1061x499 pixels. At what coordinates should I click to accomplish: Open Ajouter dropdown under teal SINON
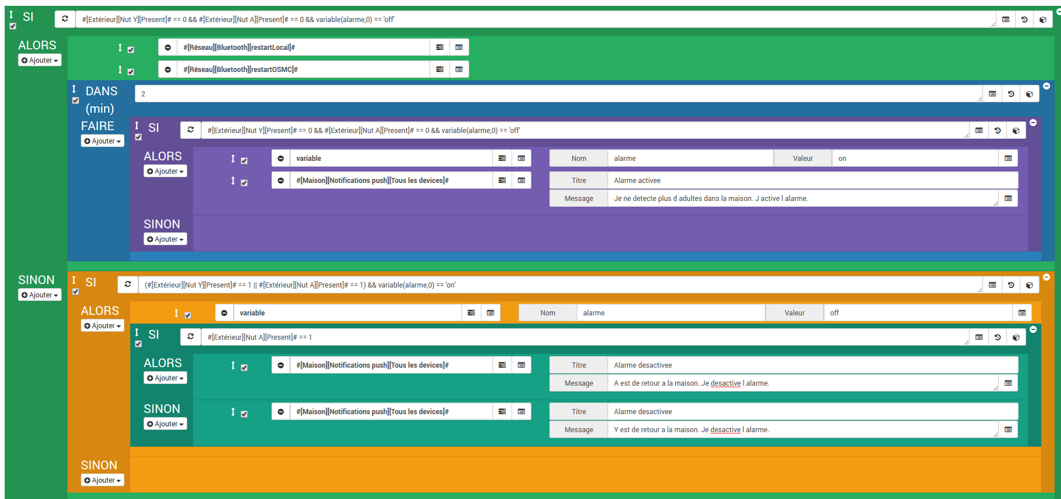coord(165,424)
